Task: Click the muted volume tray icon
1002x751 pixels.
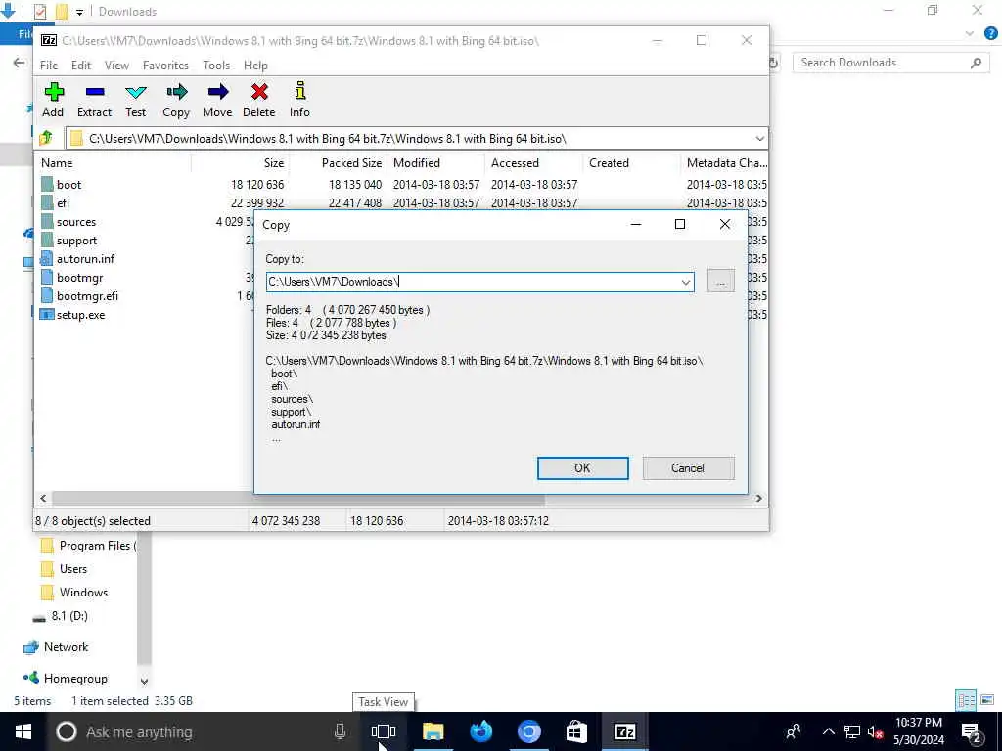Action: click(x=875, y=731)
